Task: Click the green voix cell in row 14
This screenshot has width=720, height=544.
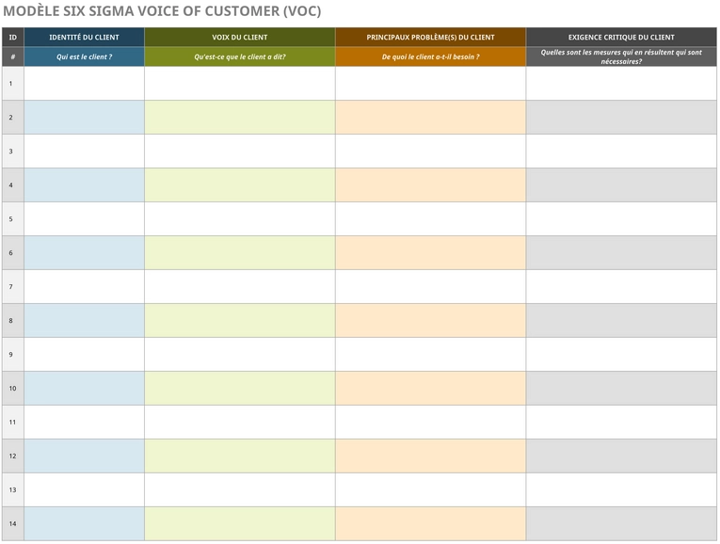Action: click(x=240, y=524)
